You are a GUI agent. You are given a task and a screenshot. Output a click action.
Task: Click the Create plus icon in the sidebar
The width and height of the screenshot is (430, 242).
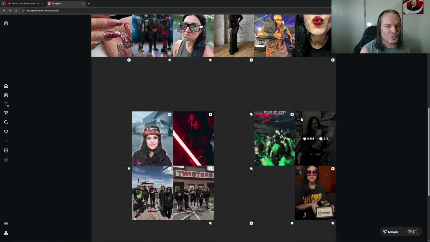pos(6,141)
